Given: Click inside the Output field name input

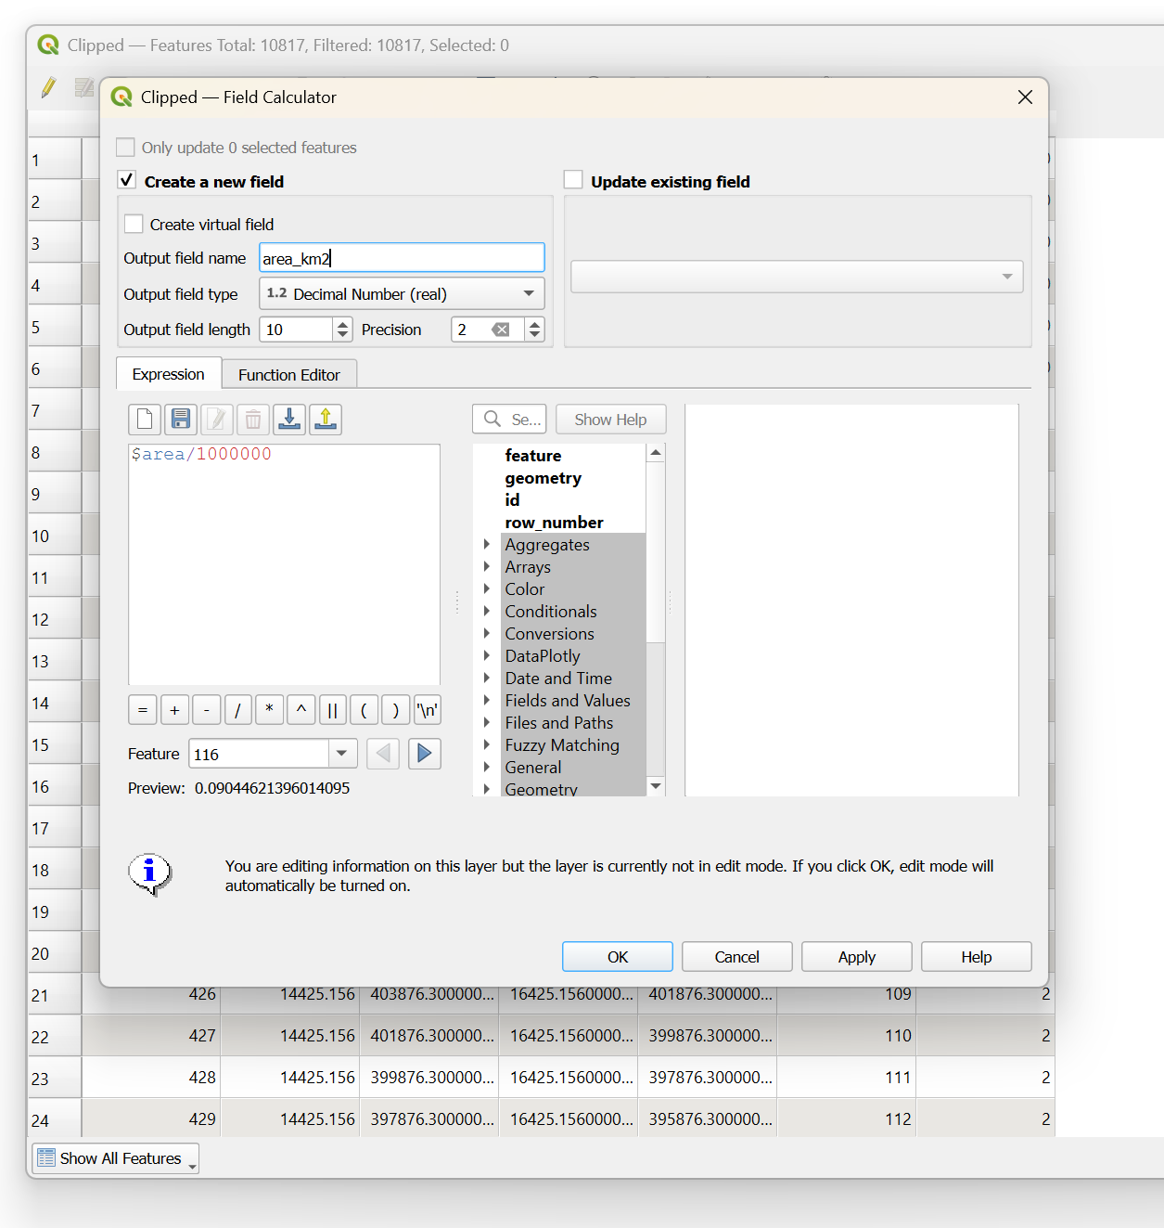Looking at the screenshot, I should (x=401, y=258).
